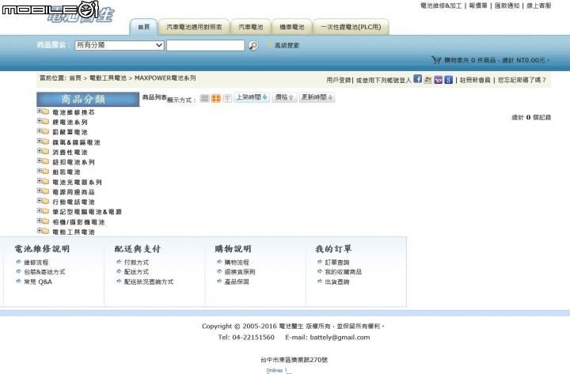The height and width of the screenshot is (374, 570).
Task: Open the 行動電話電池 folder icon
Action: pos(46,201)
